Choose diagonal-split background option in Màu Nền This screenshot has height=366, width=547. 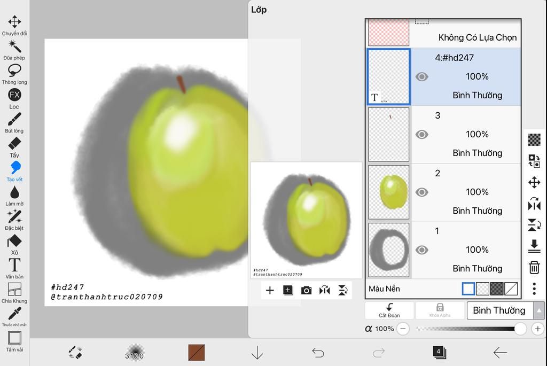[x=511, y=289]
